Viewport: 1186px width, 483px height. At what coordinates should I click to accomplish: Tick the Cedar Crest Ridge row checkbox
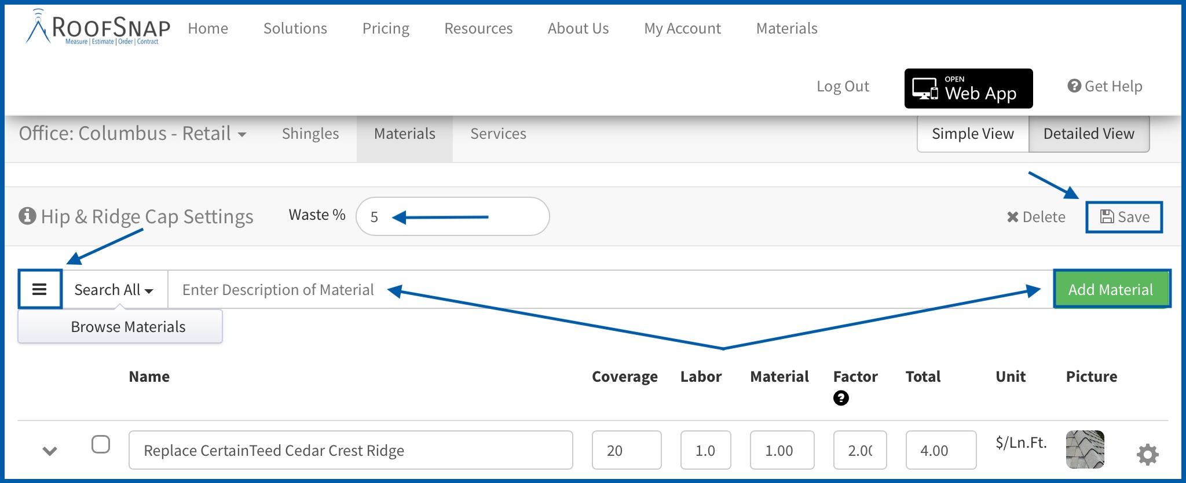coord(101,444)
